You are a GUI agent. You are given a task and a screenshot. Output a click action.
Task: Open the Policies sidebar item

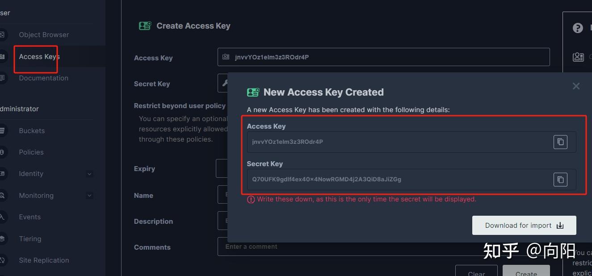(x=31, y=152)
